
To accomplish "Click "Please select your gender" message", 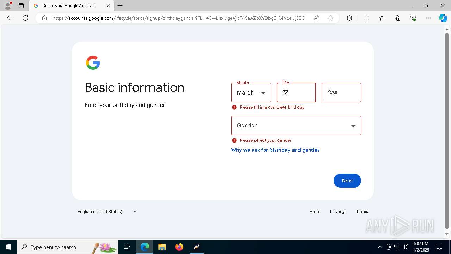I will [266, 140].
